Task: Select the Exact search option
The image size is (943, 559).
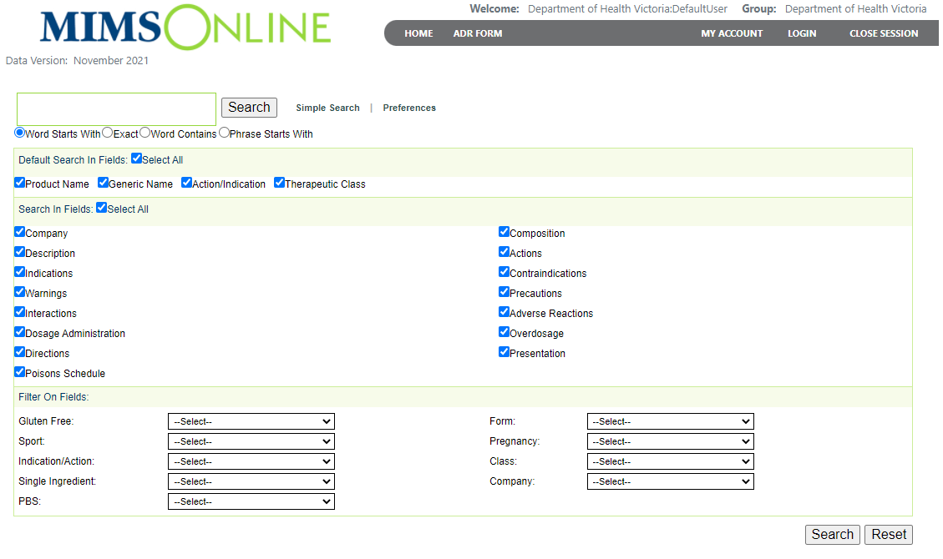Action: pos(107,132)
